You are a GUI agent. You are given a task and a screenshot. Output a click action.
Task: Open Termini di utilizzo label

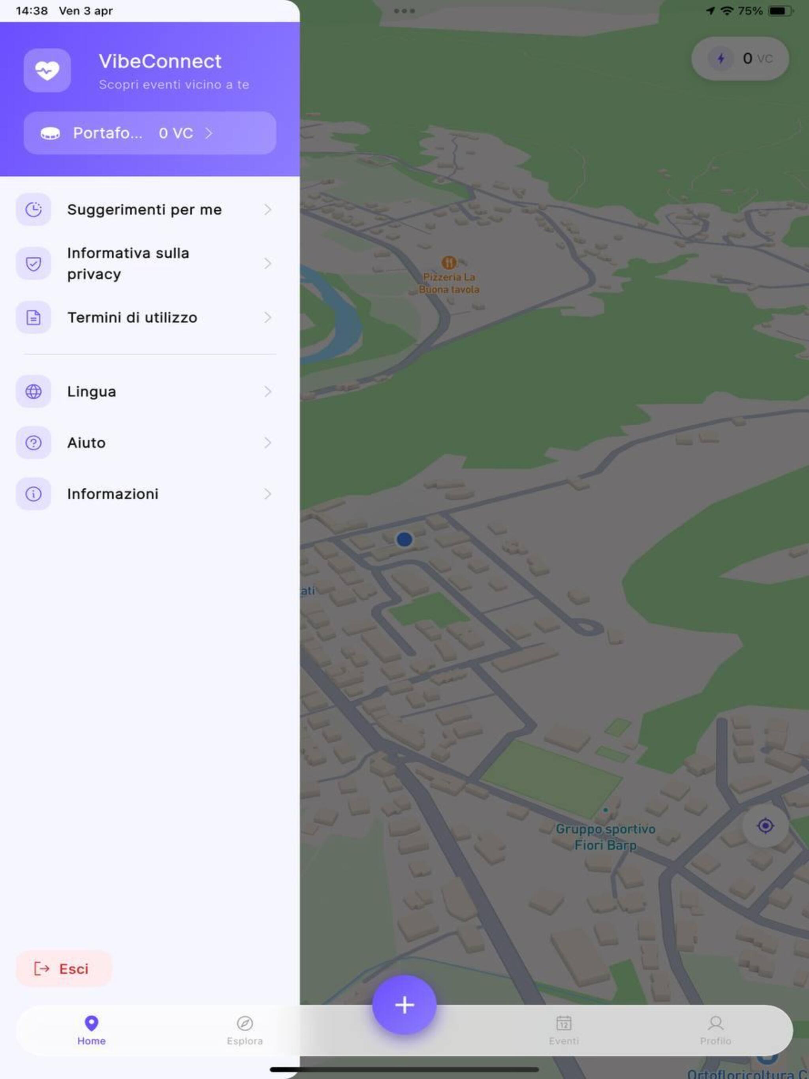(x=132, y=318)
